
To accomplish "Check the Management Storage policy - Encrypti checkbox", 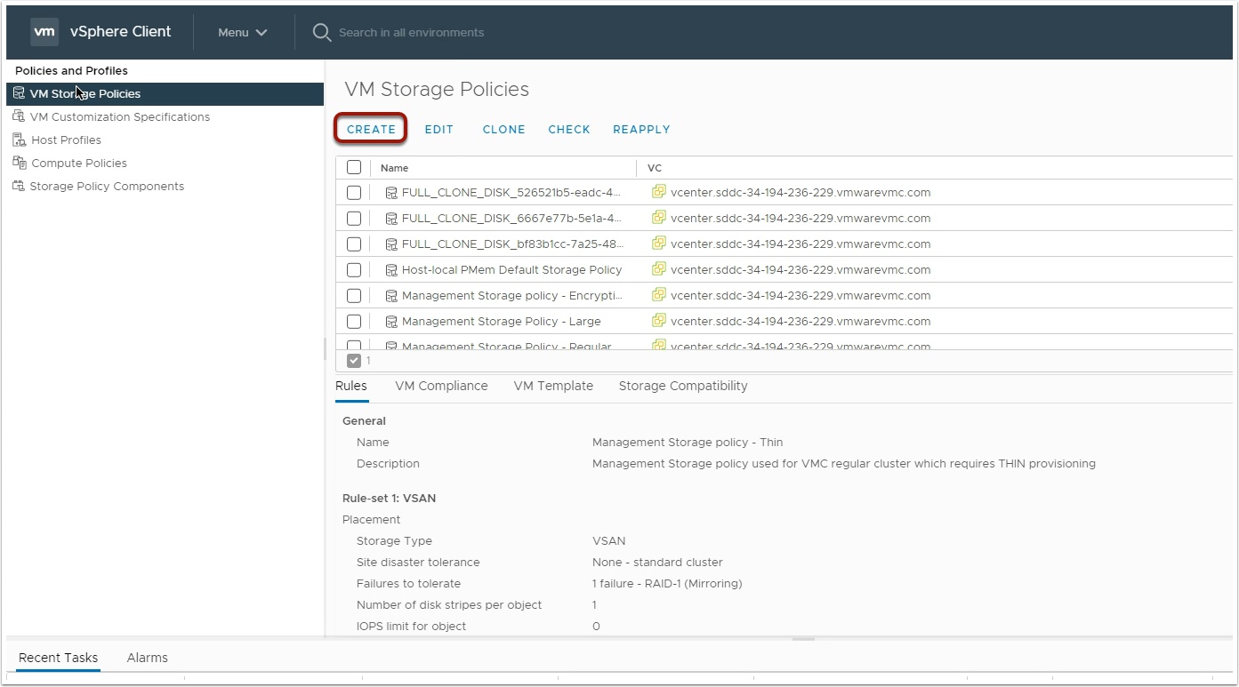I will 354,296.
